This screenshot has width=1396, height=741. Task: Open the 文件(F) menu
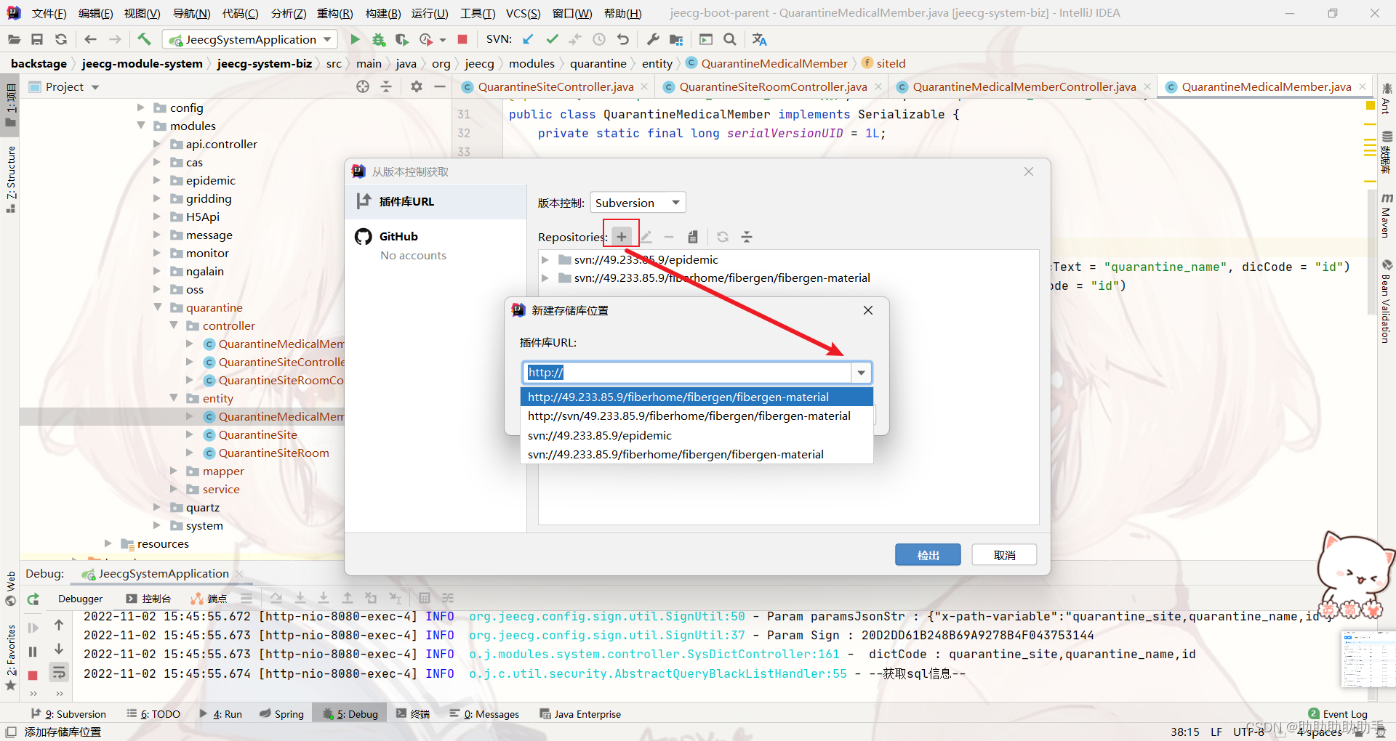[49, 14]
